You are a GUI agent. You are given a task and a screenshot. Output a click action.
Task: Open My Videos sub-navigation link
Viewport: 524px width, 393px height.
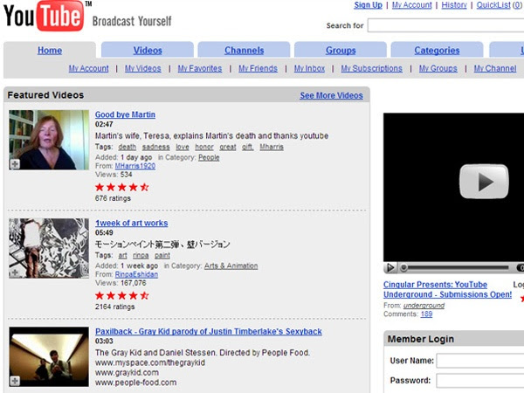(143, 68)
